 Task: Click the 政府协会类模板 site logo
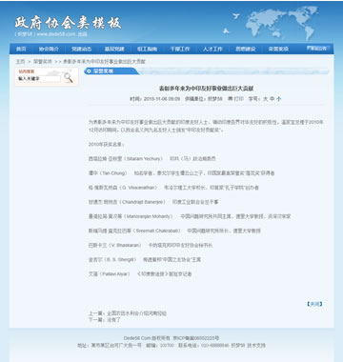(x=68, y=23)
